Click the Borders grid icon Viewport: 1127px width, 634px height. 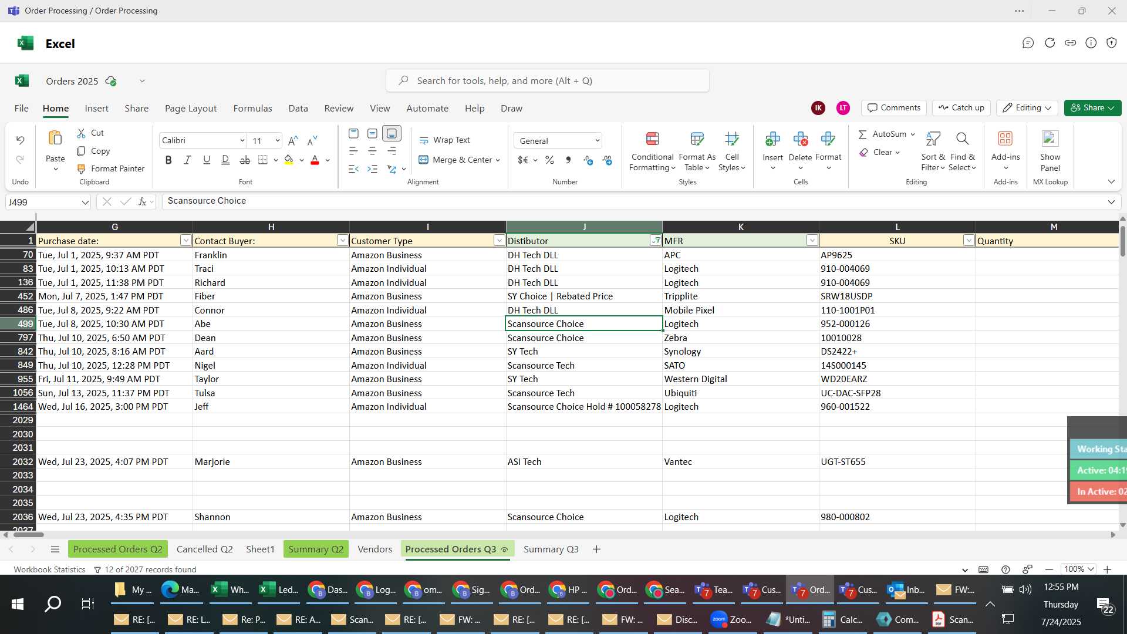(263, 160)
